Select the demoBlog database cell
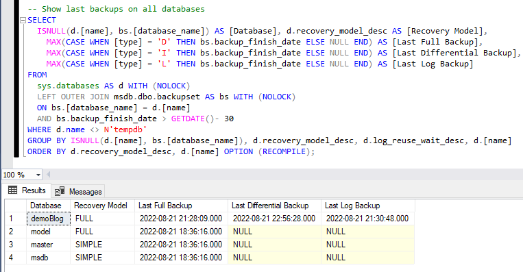This screenshot has width=523, height=272. 49,219
